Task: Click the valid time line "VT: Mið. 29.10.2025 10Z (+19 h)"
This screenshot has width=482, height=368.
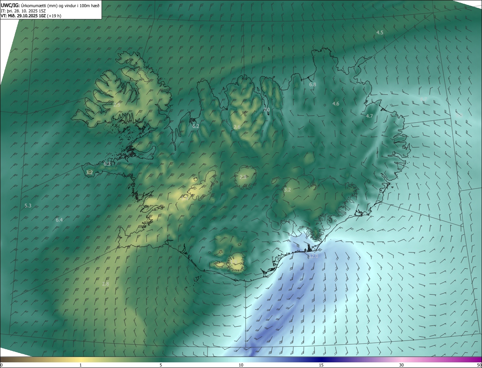Action: tap(31, 16)
